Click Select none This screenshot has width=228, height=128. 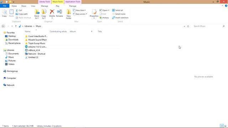pos(119,14)
